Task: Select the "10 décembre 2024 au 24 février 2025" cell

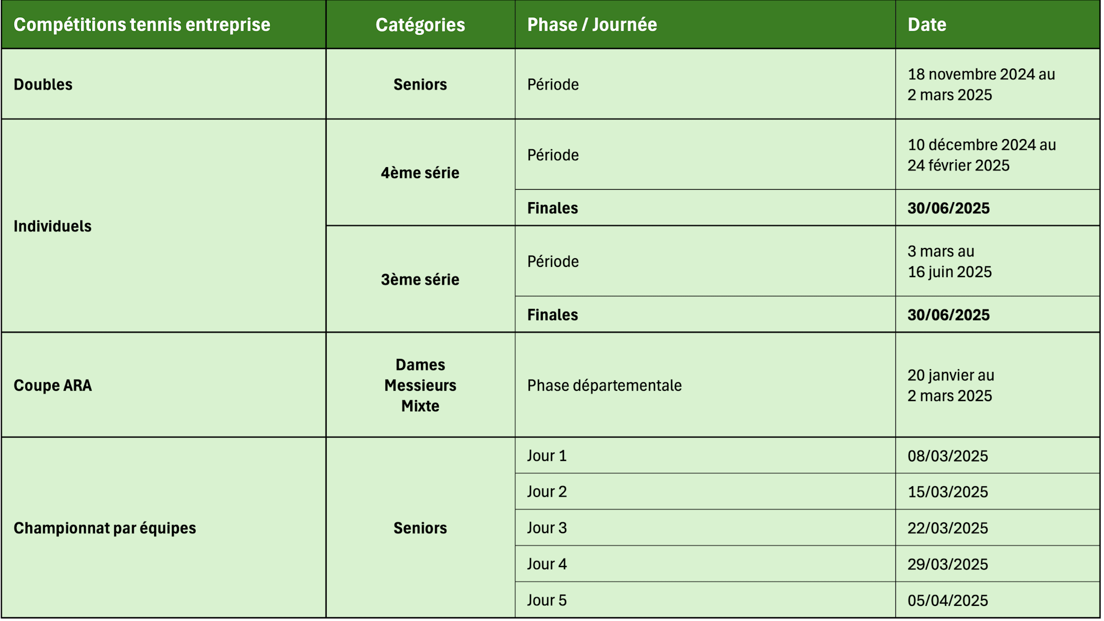Action: click(x=981, y=155)
